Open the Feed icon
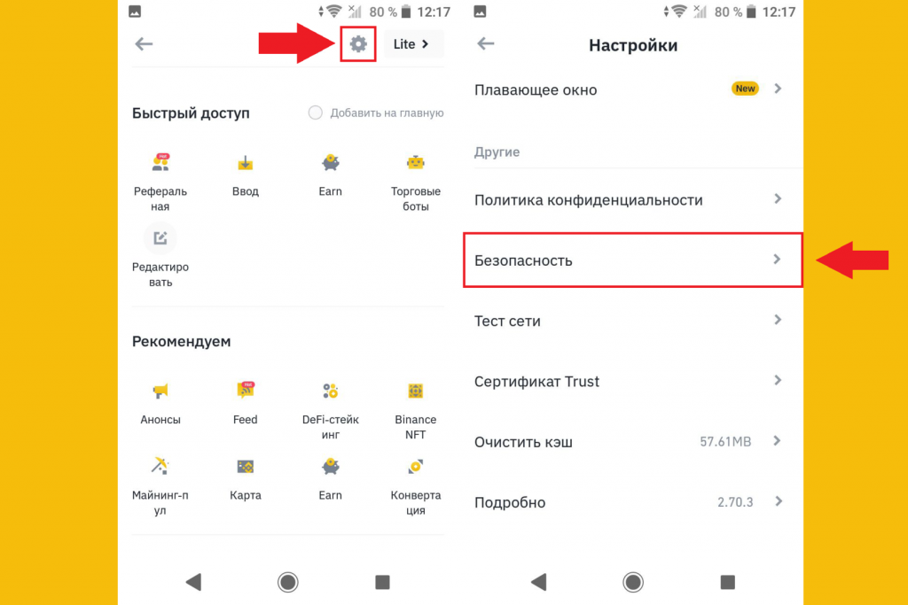This screenshot has width=908, height=605. (x=246, y=391)
